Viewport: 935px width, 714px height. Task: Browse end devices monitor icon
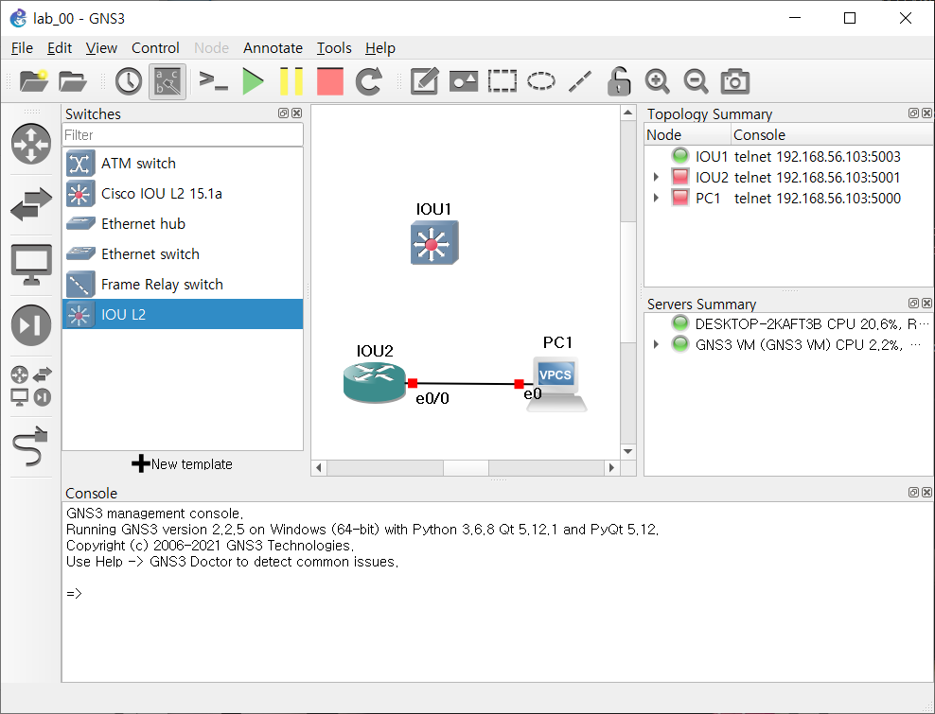(x=31, y=265)
